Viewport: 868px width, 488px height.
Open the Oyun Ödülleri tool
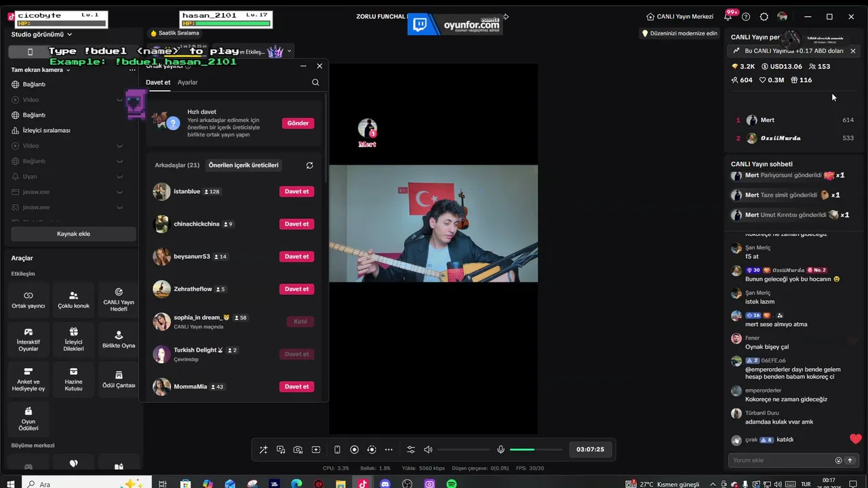(x=28, y=418)
